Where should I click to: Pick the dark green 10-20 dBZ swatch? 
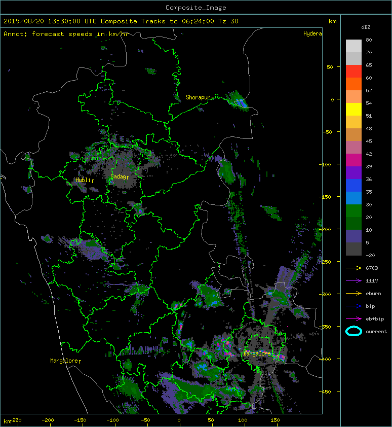pos(354,223)
